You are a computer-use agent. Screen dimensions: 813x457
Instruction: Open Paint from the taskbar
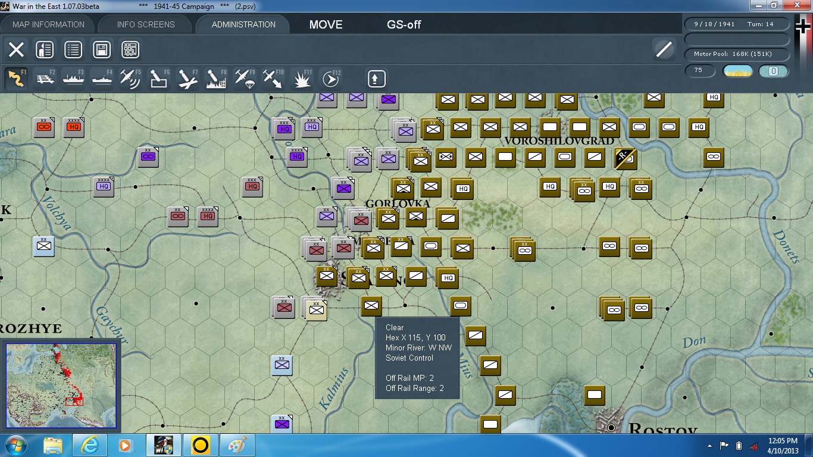(237, 445)
